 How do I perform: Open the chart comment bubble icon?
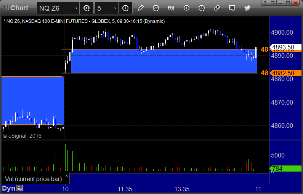(x=232, y=8)
